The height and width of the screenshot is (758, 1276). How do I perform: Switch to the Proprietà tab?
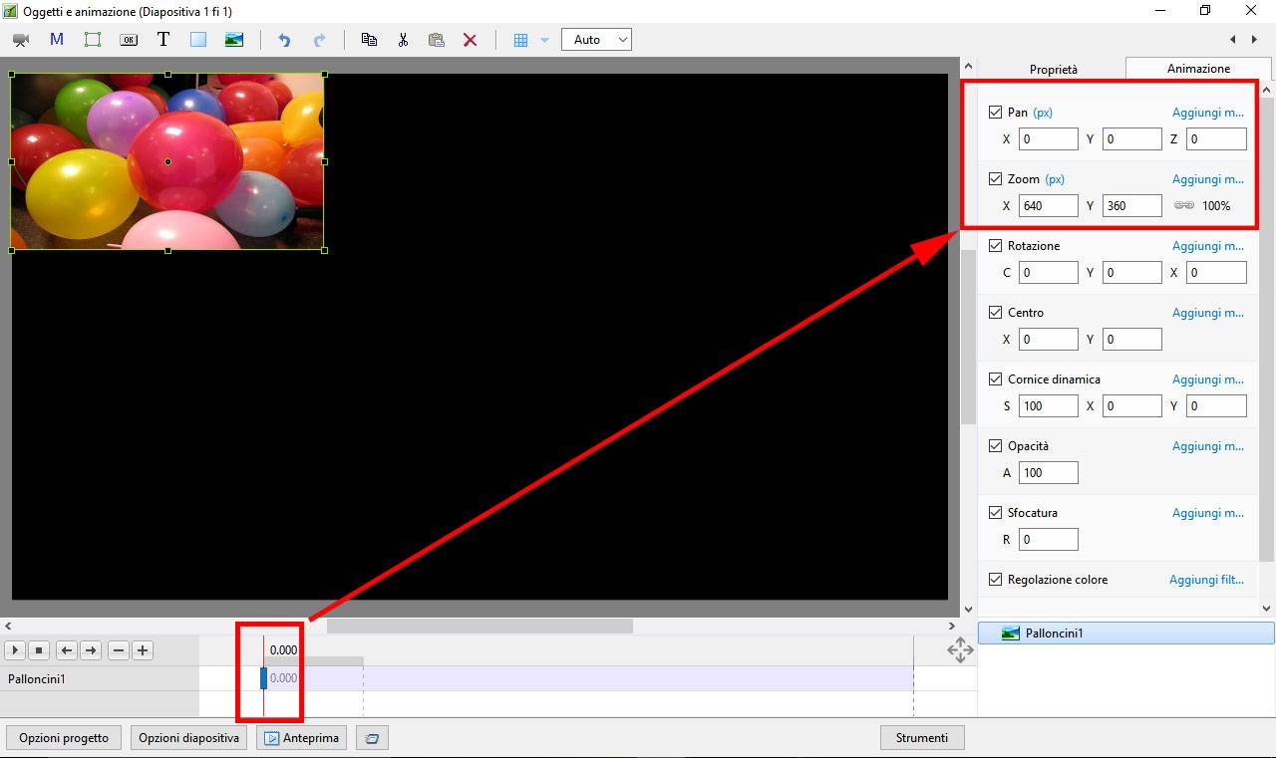pyautogui.click(x=1053, y=70)
